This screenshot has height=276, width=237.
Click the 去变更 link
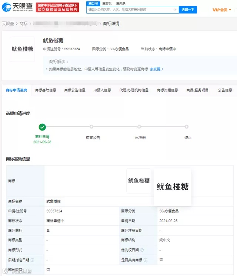(156, 69)
